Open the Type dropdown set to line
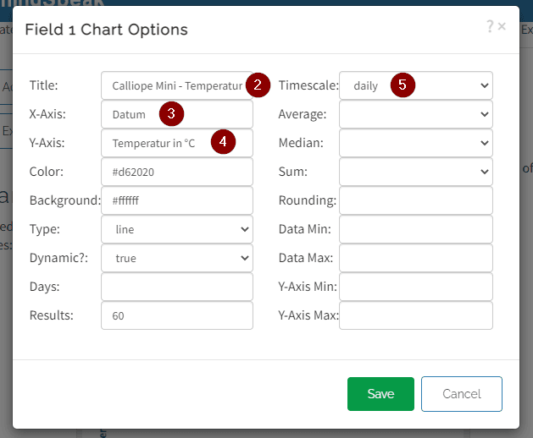 [176, 229]
